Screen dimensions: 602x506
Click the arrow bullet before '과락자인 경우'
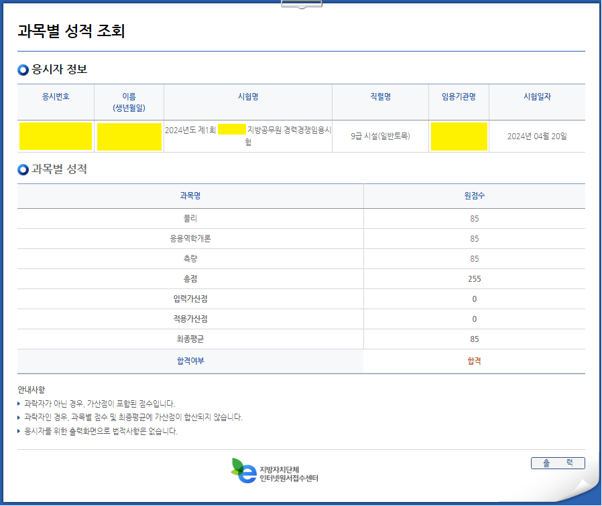[x=19, y=418]
